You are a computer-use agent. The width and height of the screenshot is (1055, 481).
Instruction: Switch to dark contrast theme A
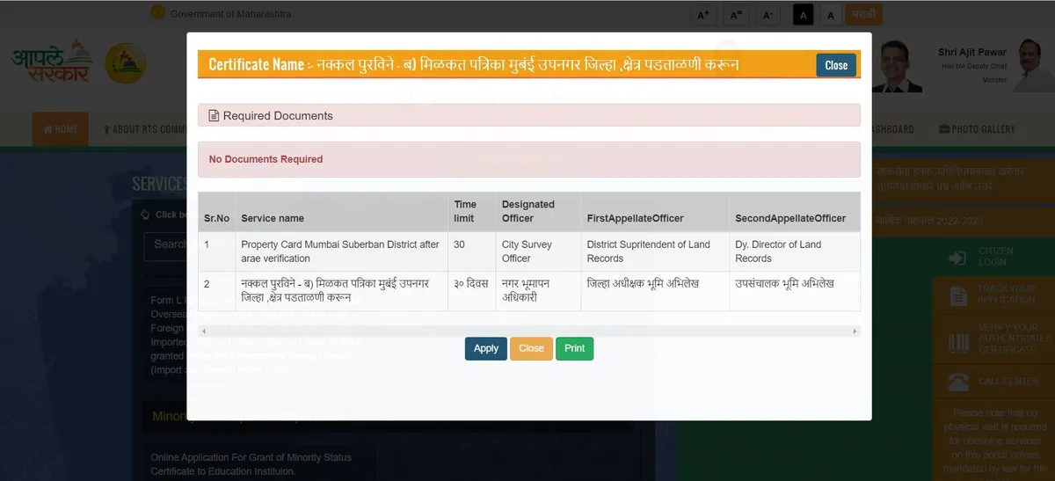click(x=803, y=15)
